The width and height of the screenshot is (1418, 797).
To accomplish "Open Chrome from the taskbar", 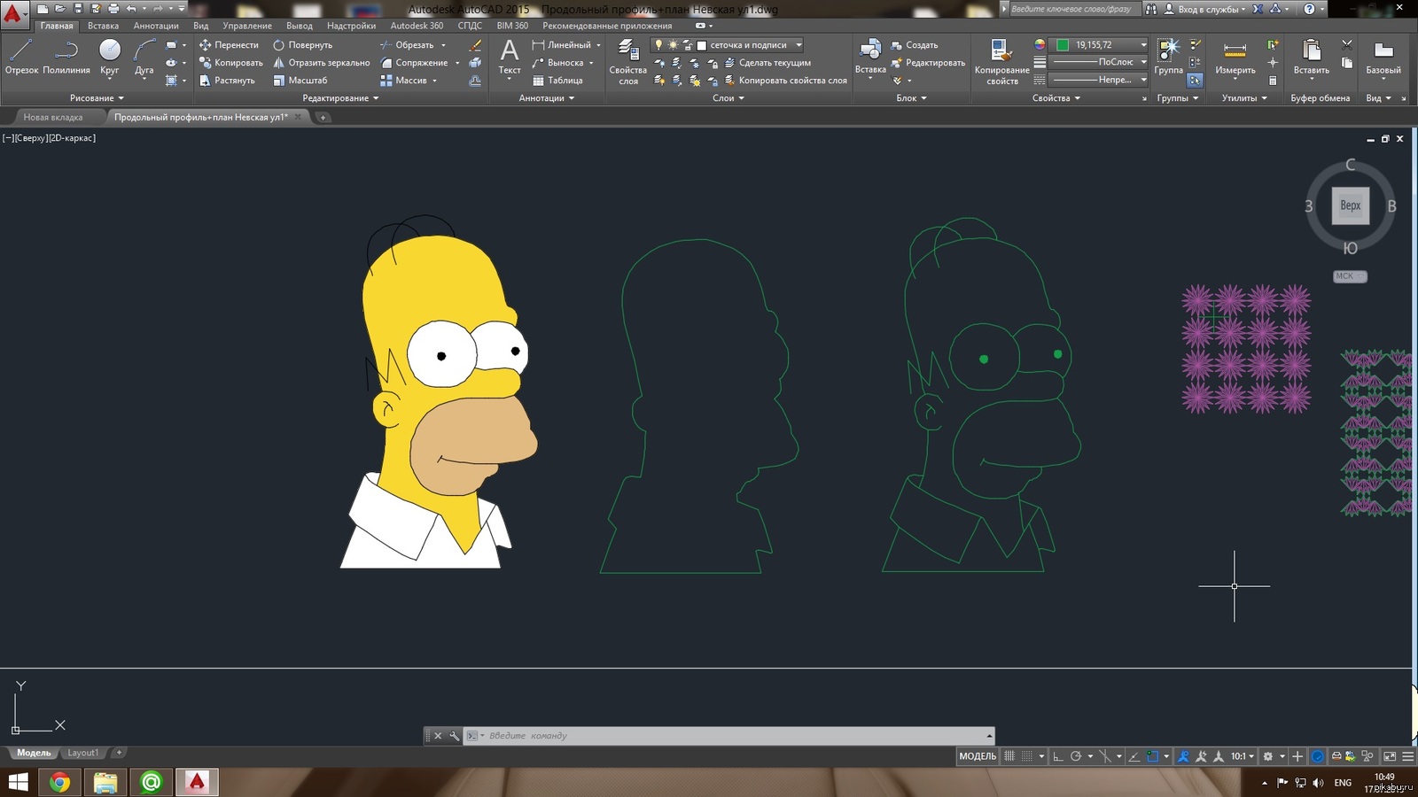I will point(59,782).
